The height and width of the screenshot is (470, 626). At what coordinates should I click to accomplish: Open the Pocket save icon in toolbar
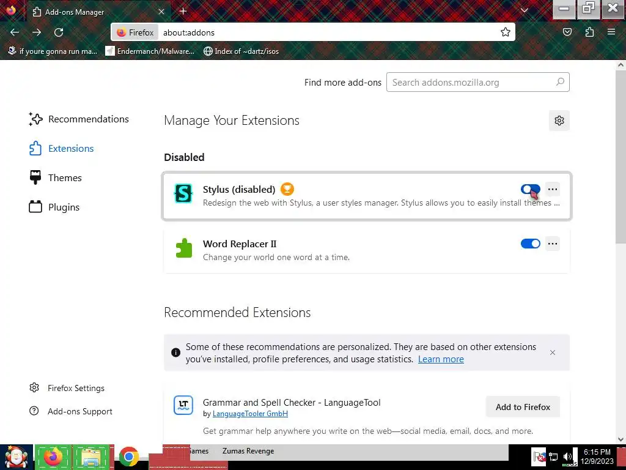pos(567,32)
